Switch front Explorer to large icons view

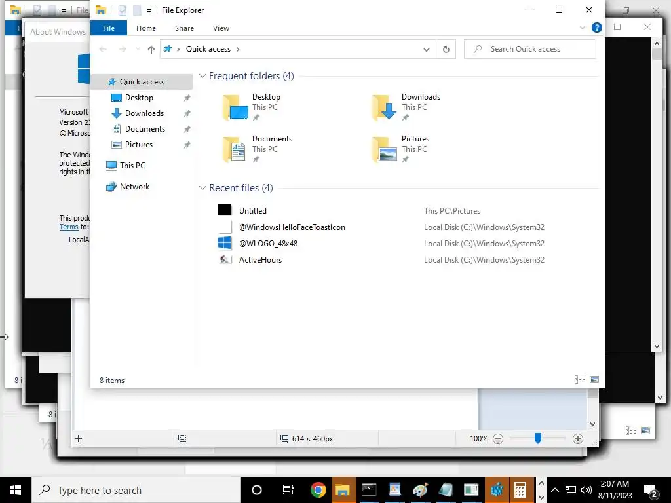tap(594, 380)
